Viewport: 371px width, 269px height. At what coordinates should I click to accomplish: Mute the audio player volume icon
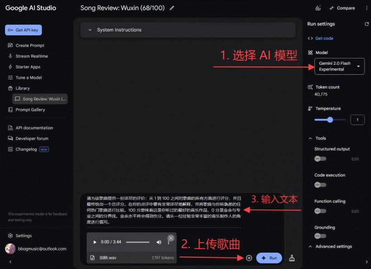coord(159,242)
